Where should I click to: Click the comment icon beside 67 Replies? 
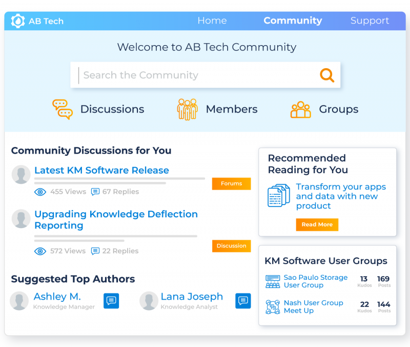point(95,192)
